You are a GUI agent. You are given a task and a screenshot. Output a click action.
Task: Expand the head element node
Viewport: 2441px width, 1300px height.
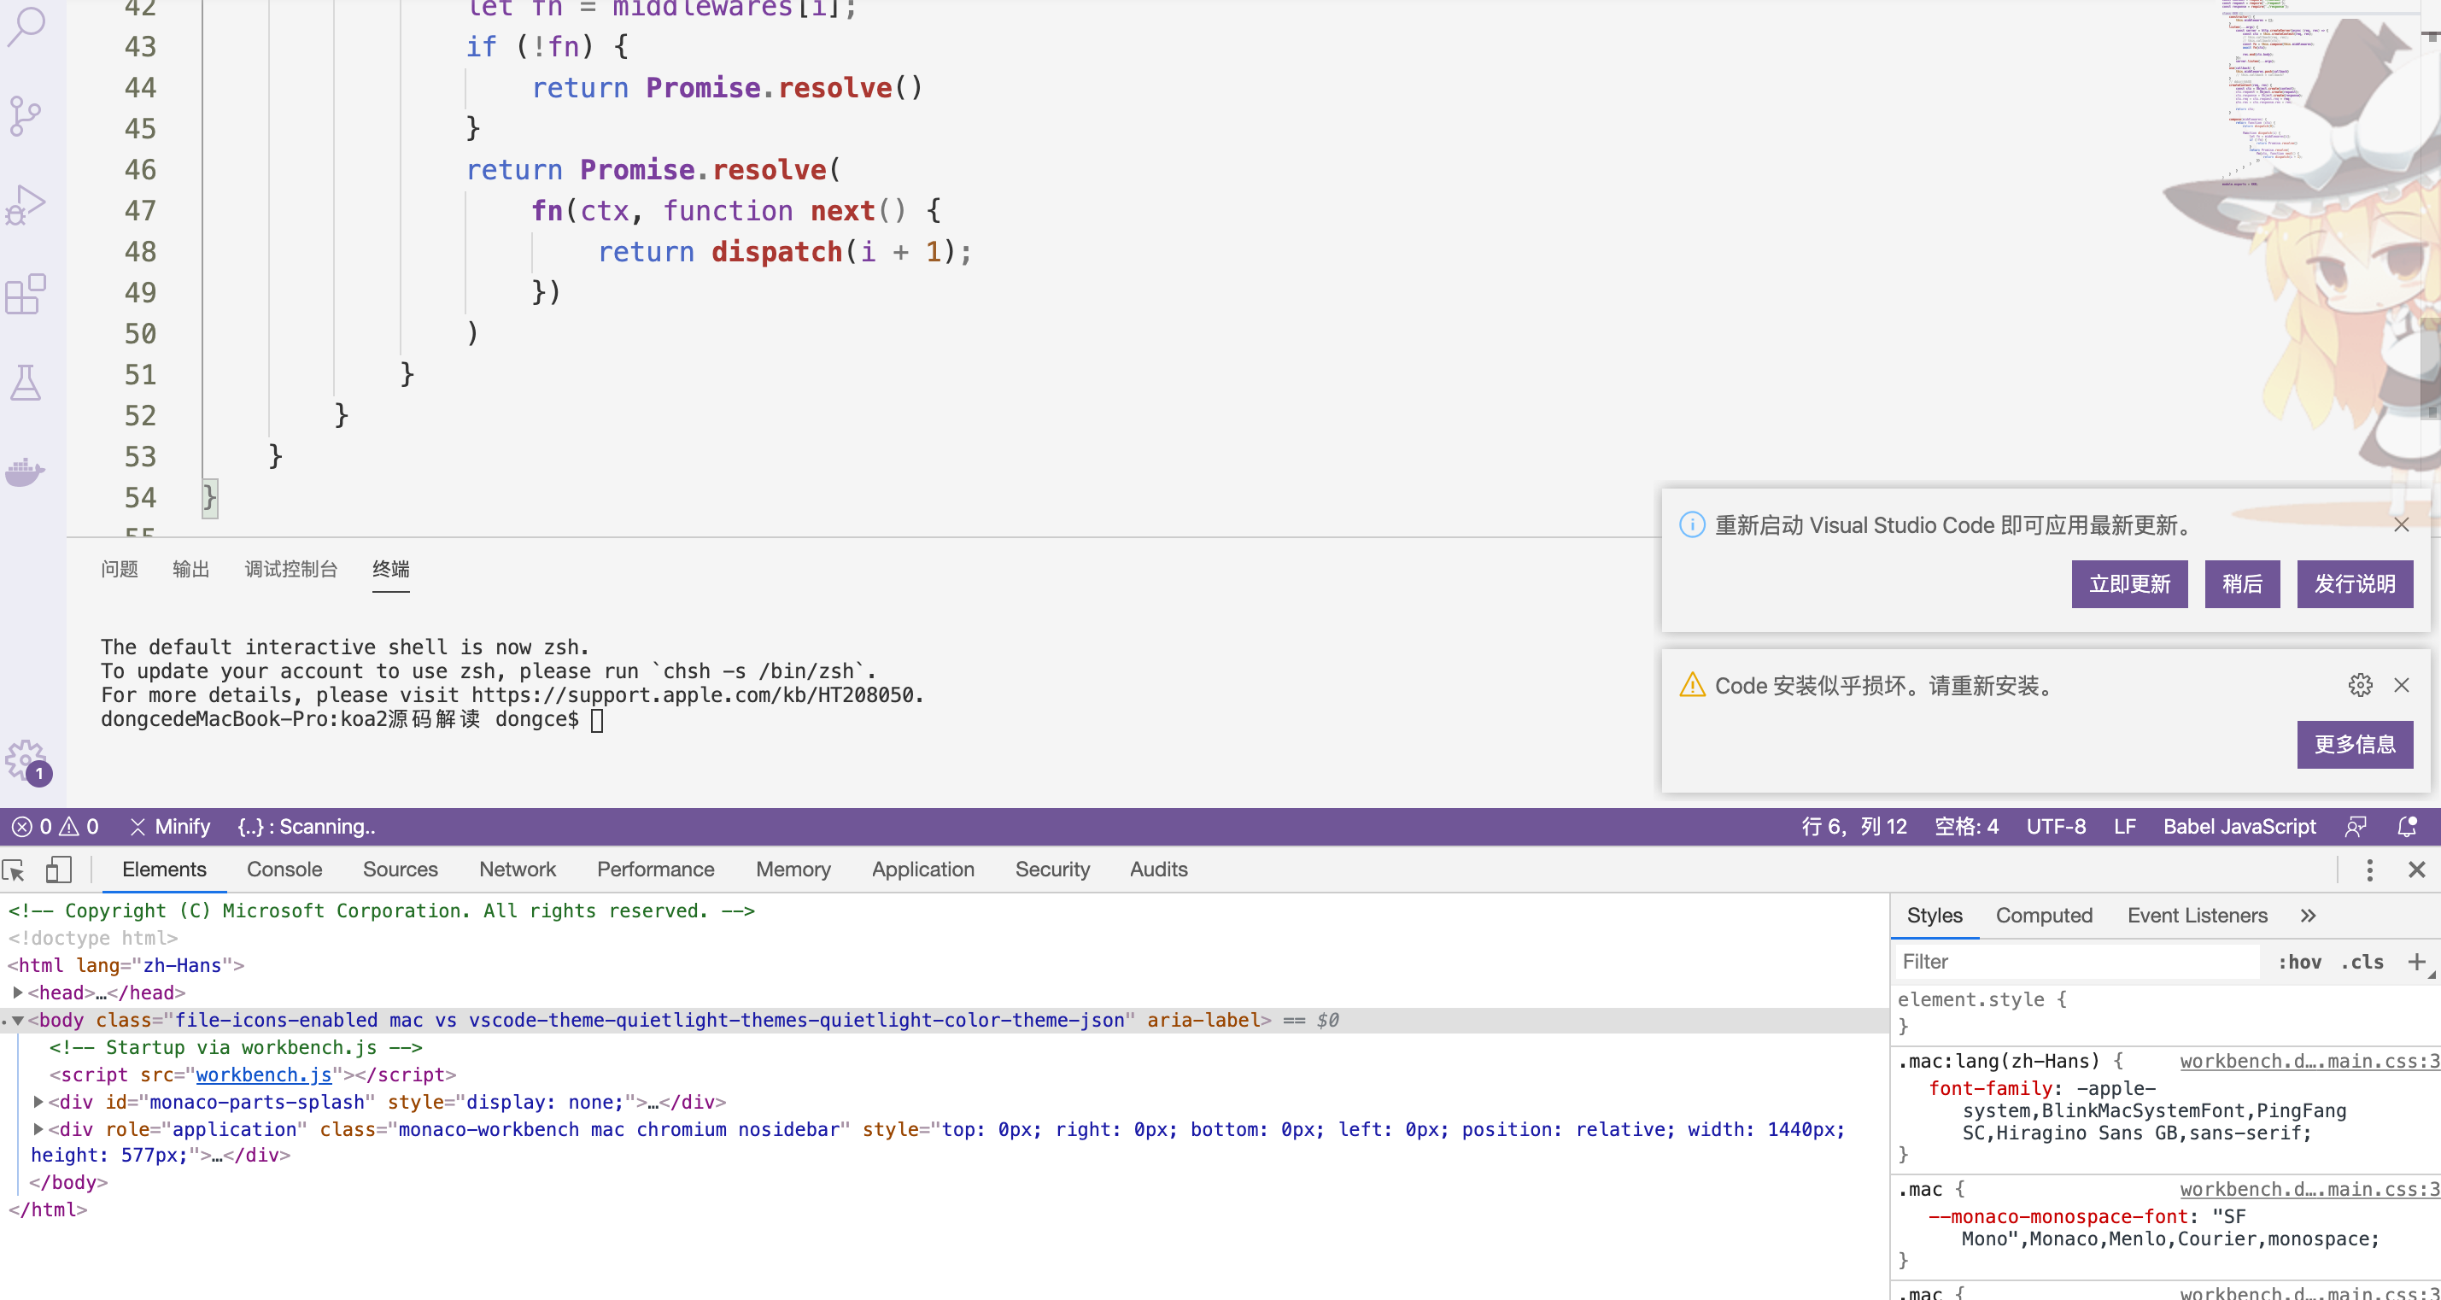17,992
